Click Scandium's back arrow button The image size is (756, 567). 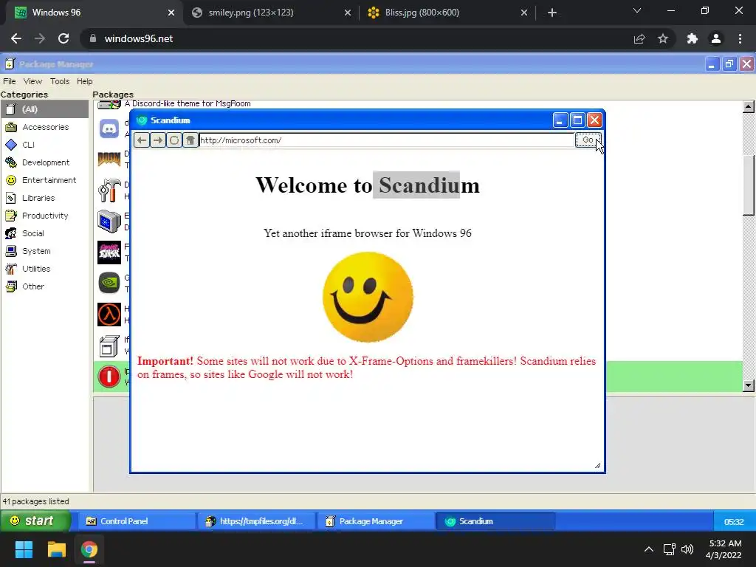[142, 140]
